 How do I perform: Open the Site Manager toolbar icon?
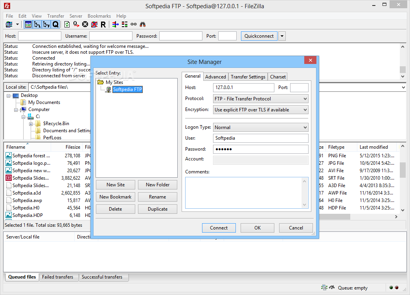coord(9,24)
